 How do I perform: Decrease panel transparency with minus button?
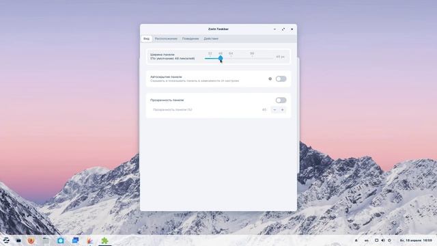(274, 110)
